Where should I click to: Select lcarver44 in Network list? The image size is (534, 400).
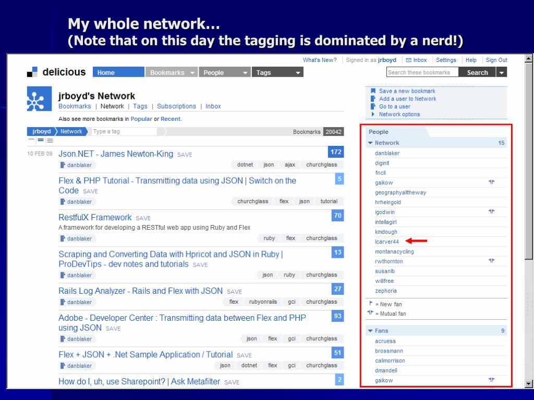pos(386,242)
